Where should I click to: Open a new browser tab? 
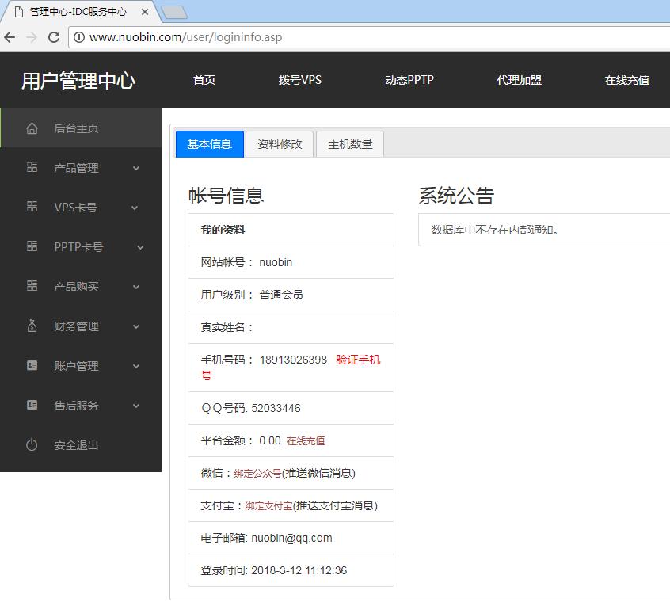[174, 13]
